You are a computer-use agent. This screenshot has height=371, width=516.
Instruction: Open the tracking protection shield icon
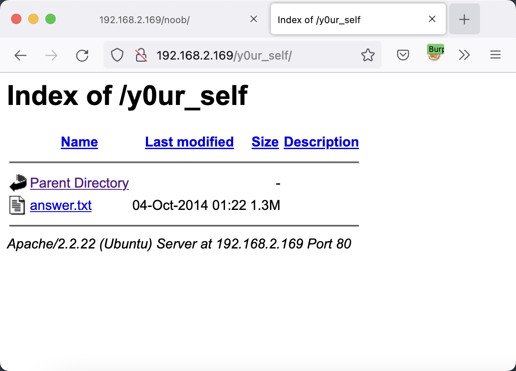coord(117,55)
